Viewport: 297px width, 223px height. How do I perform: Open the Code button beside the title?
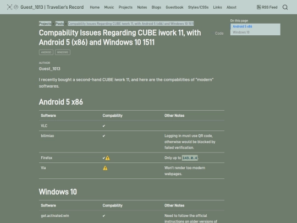(x=219, y=33)
